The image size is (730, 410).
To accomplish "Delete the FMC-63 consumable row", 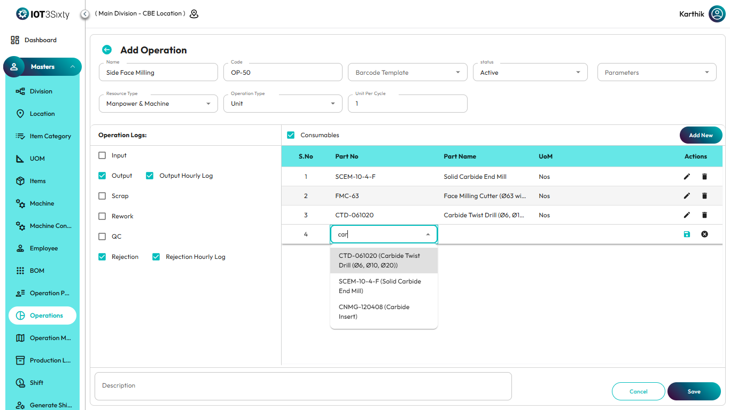I will click(704, 196).
